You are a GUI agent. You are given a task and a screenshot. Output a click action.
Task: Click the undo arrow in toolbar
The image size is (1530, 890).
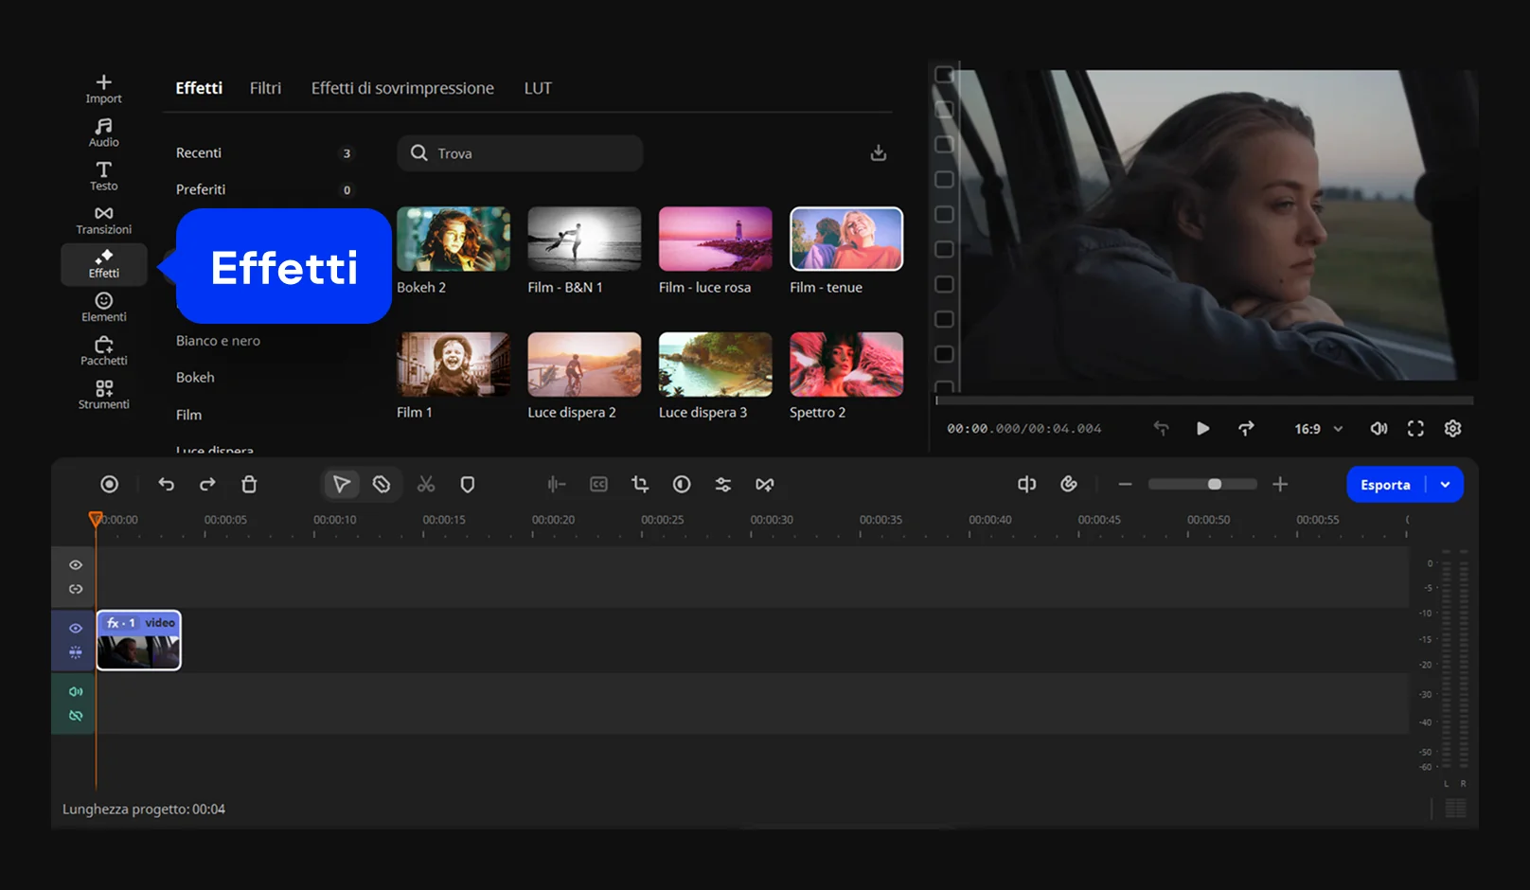(167, 484)
